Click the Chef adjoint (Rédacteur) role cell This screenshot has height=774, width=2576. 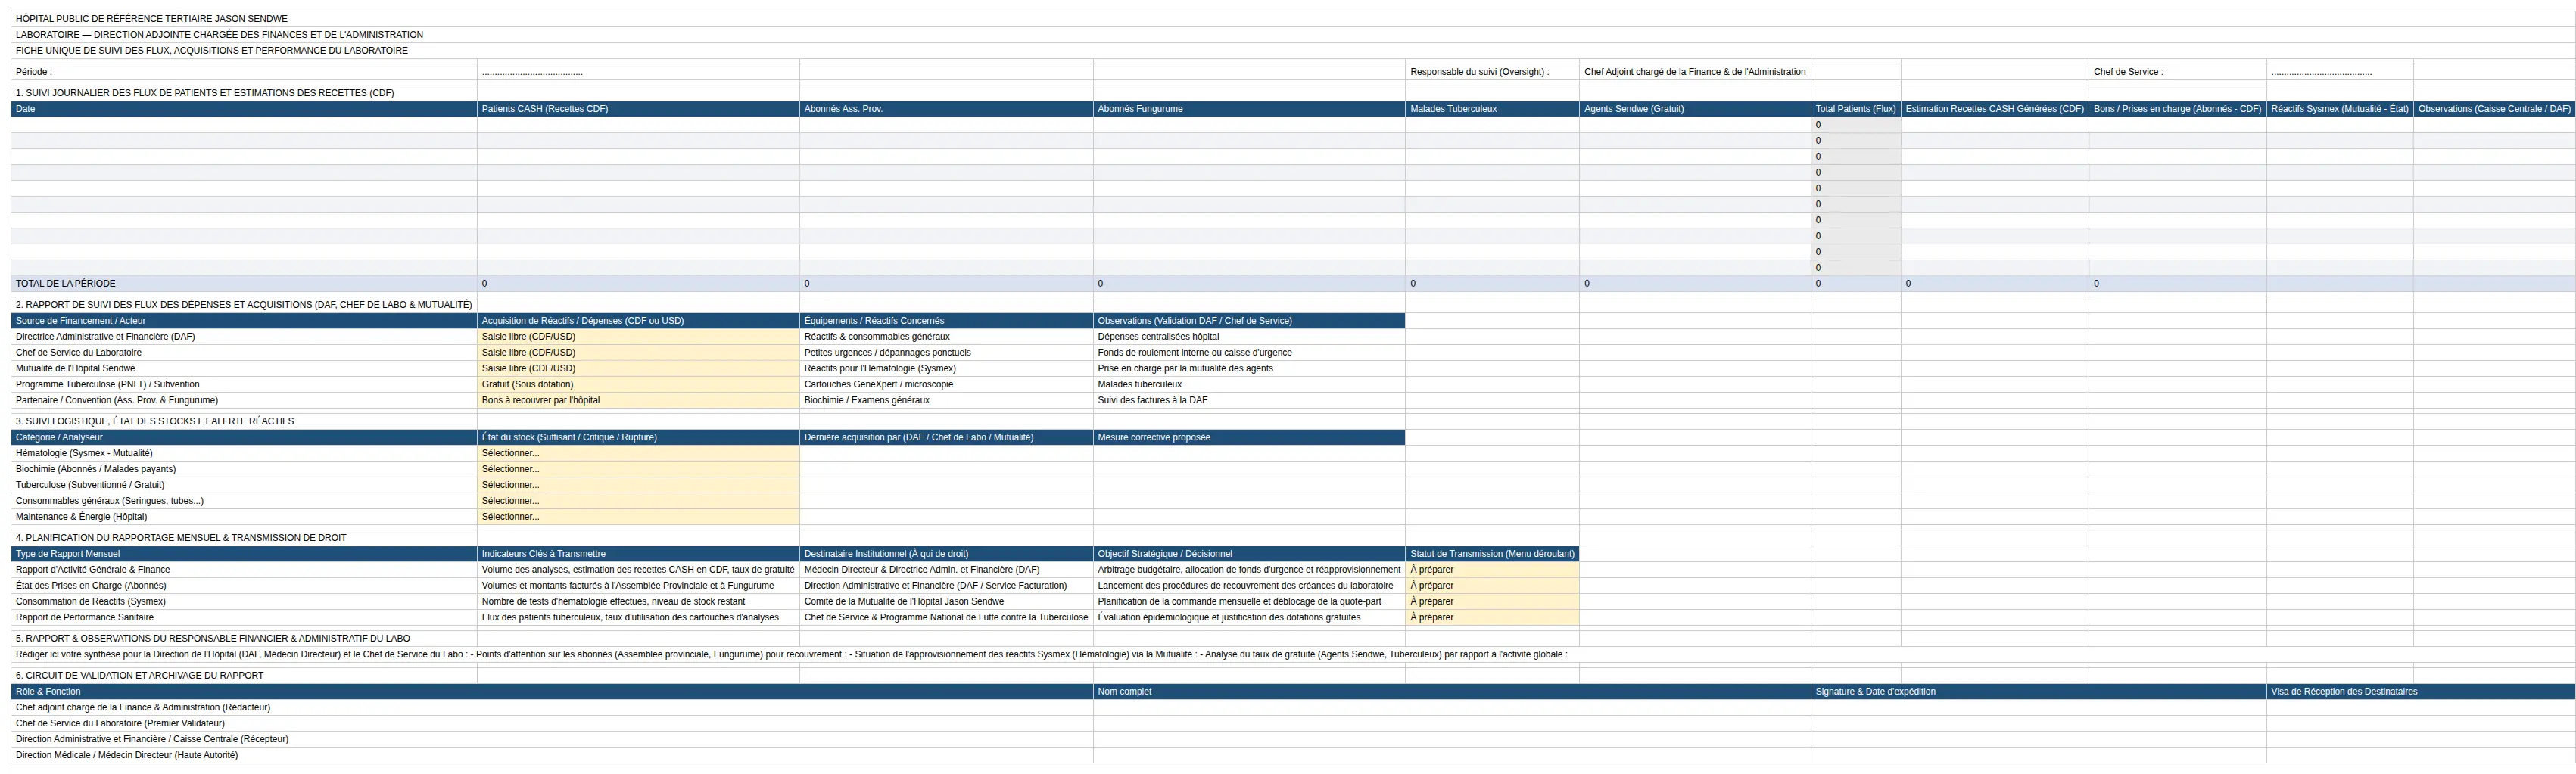[552, 708]
